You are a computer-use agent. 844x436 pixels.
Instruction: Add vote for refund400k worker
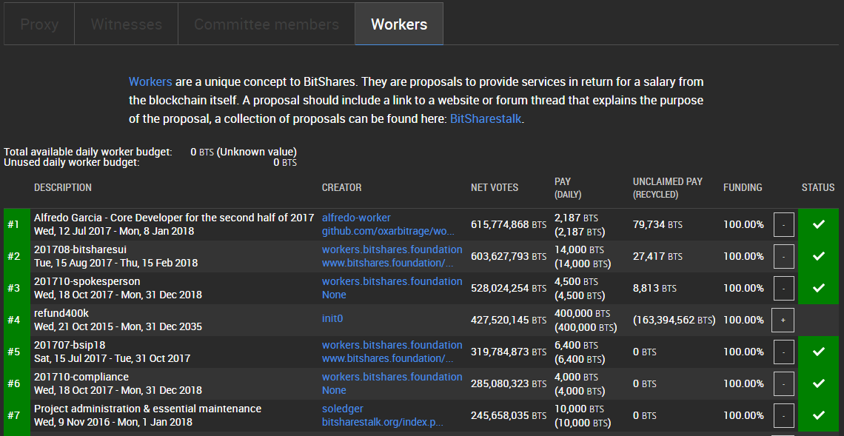point(783,320)
